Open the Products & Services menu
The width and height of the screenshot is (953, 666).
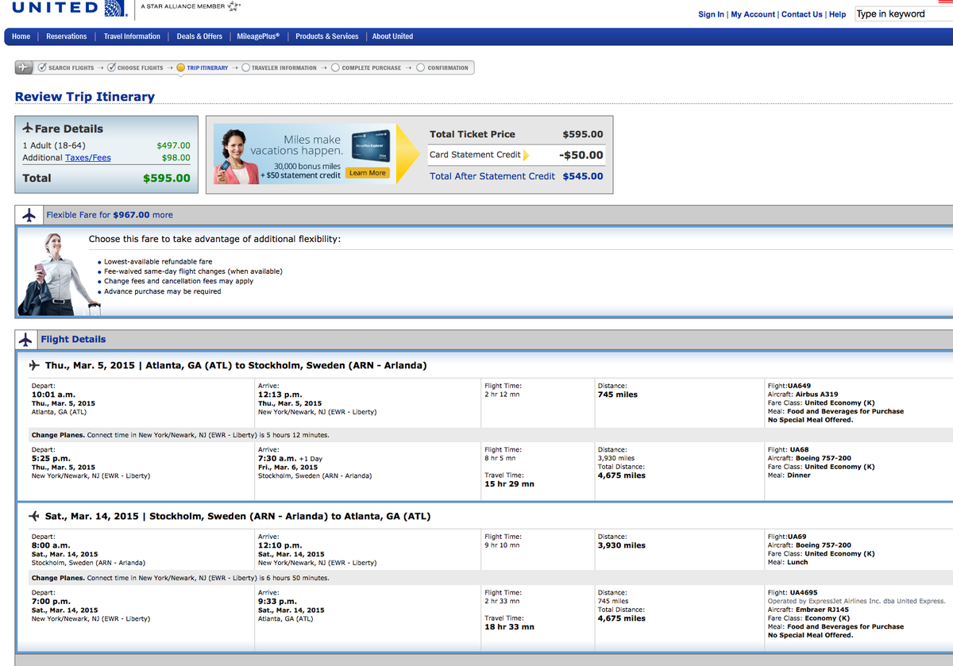(326, 37)
